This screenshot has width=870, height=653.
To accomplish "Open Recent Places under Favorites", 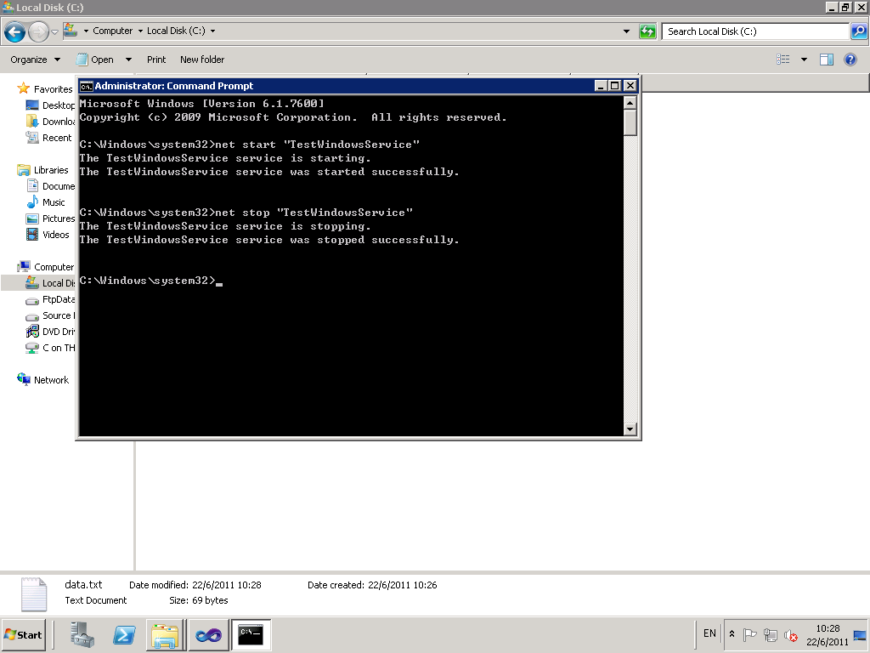I will [x=49, y=138].
